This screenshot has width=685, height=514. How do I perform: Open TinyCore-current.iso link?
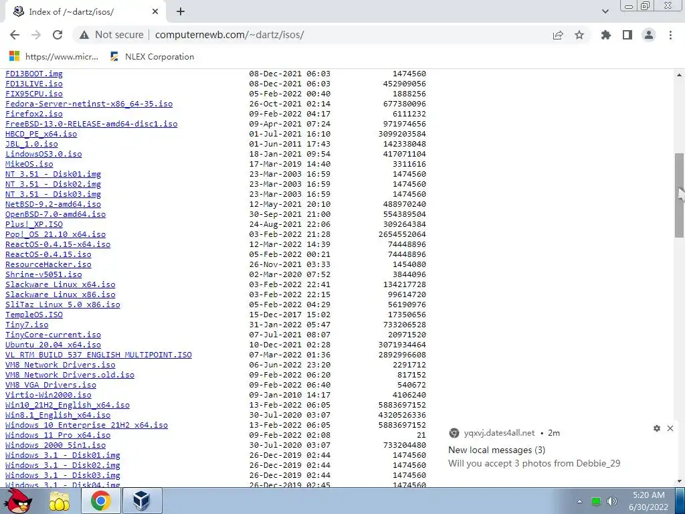coord(53,335)
